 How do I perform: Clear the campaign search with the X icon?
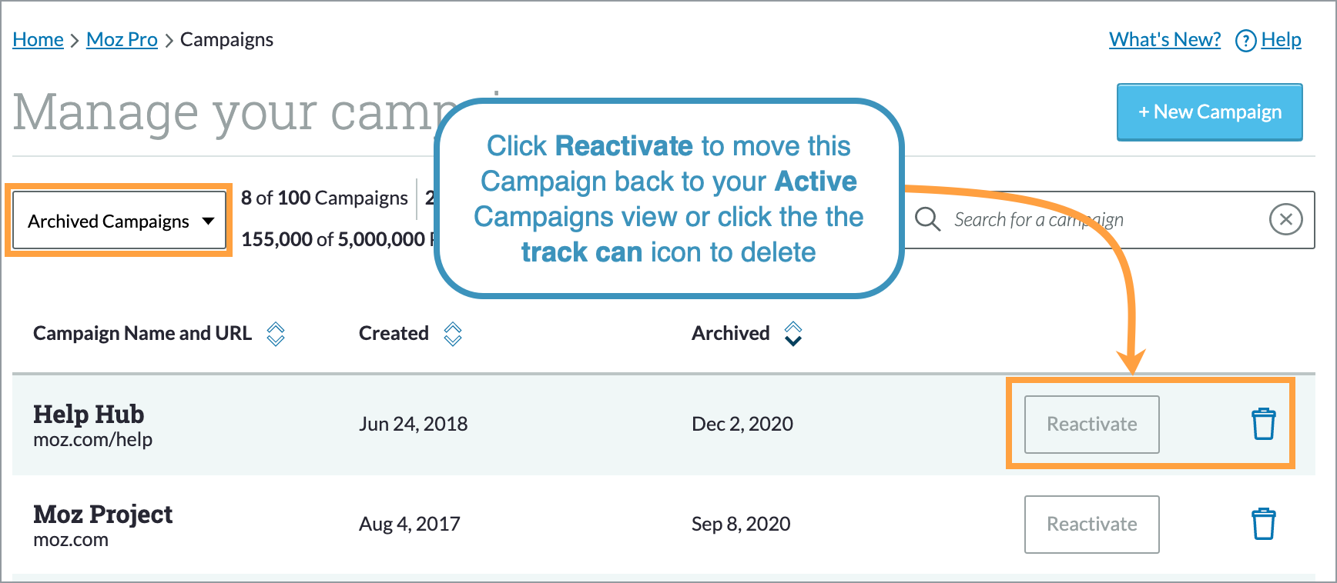click(x=1286, y=219)
